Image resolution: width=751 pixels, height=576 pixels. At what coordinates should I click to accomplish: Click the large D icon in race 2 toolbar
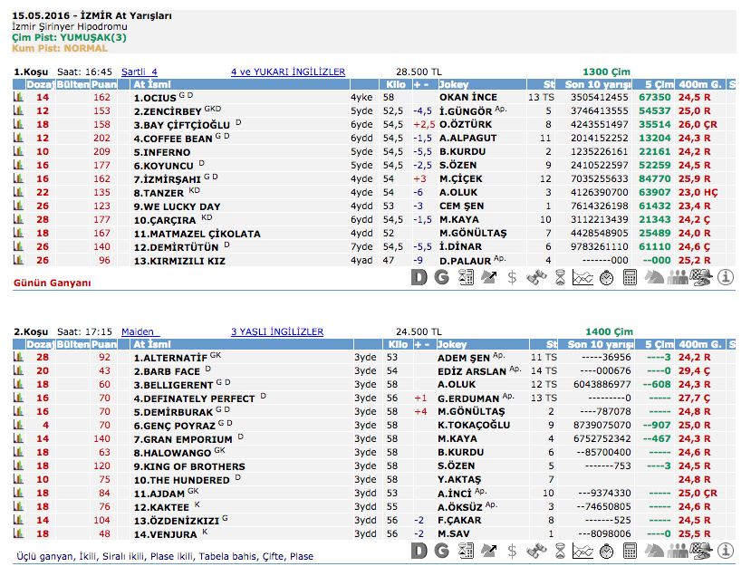(x=418, y=550)
